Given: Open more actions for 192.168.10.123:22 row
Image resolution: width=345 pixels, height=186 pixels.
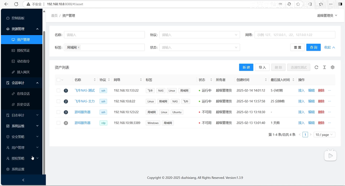Looking at the screenshot, I should pyautogui.click(x=329, y=112).
